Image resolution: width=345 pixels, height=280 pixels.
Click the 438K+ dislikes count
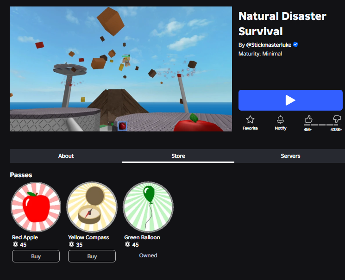point(336,130)
